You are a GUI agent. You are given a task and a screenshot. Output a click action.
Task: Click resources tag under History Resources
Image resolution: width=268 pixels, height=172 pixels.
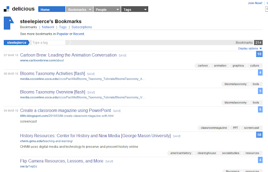252,153
